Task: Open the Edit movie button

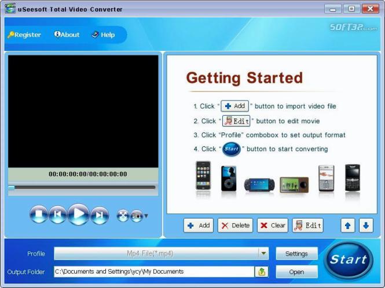Action: (307, 226)
